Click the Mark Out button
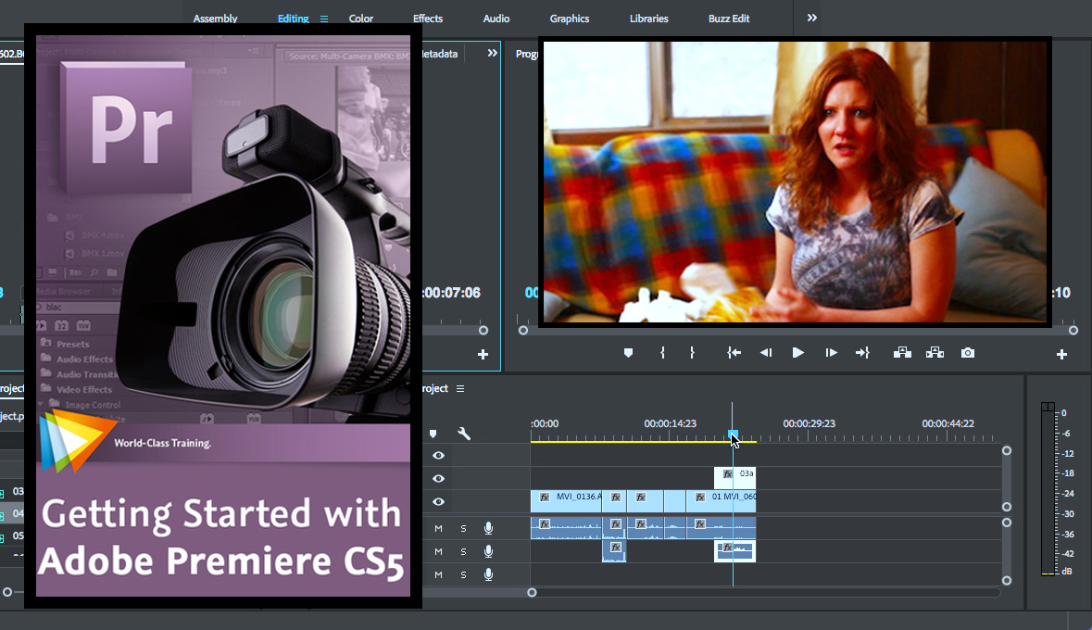The width and height of the screenshot is (1092, 630). 692,353
